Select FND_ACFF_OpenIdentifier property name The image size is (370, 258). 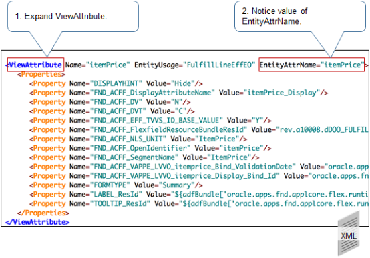[x=140, y=148]
